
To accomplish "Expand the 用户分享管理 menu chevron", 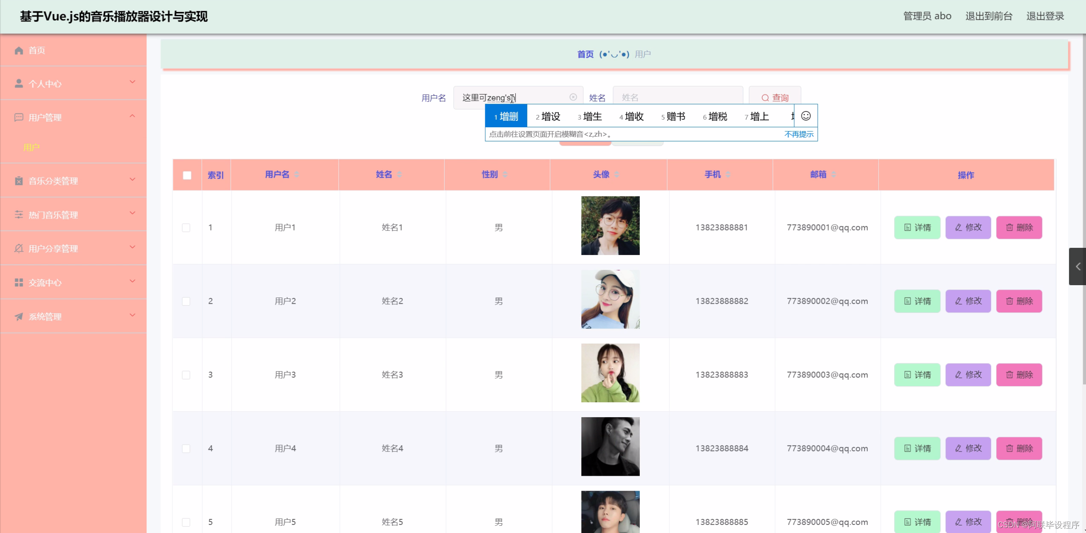I will [132, 247].
